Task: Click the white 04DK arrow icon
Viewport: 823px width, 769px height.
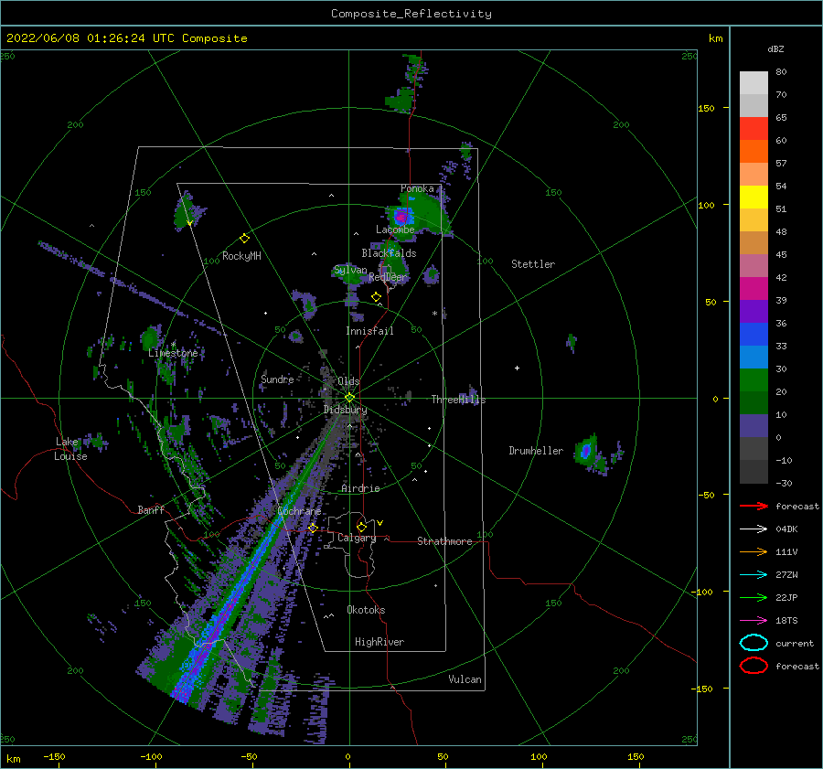Action: (x=754, y=529)
